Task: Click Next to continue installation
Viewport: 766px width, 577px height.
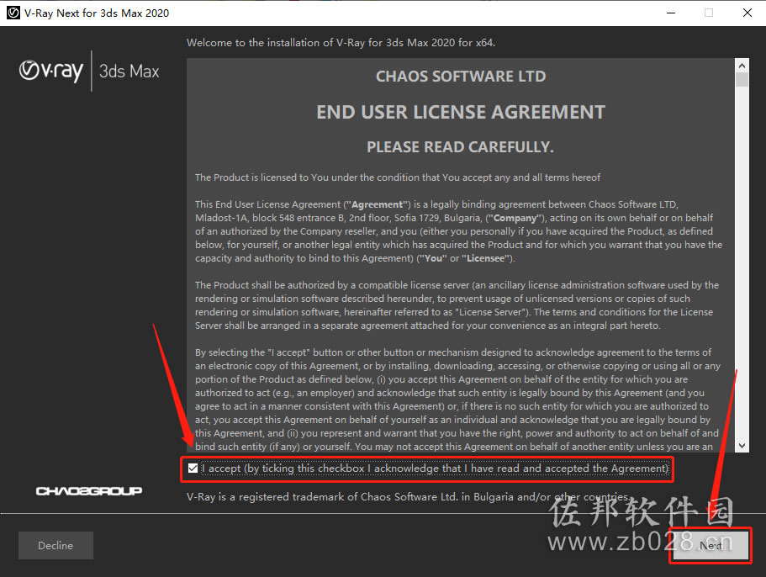Action: [711, 545]
